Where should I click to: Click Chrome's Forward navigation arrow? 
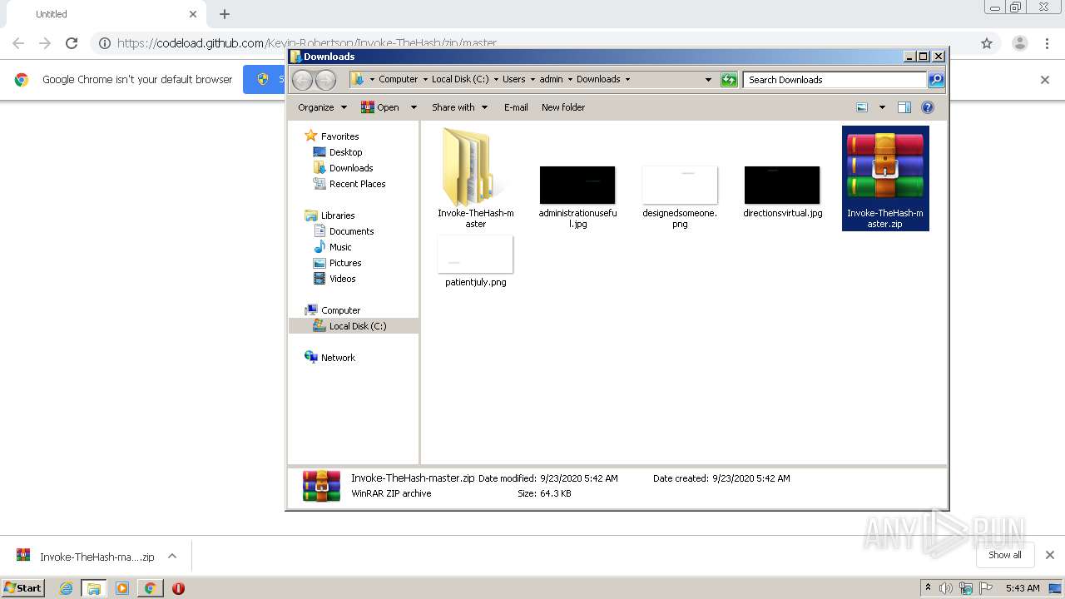click(x=45, y=43)
